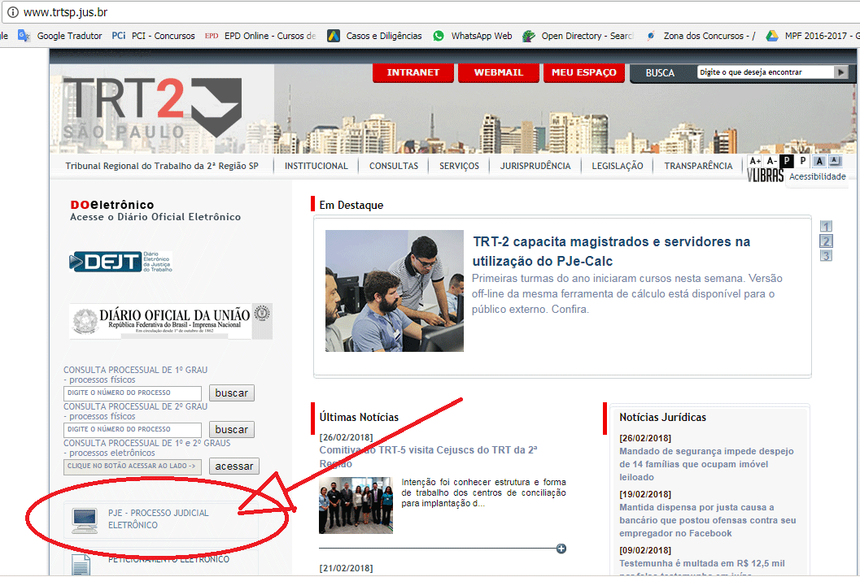Open the CONSULTAS menu
The image size is (860, 577).
coord(394,166)
